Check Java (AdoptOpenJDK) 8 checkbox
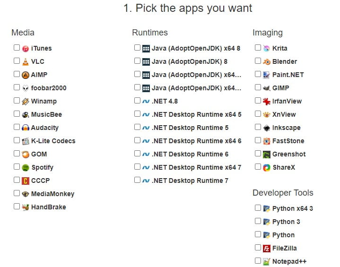Screen dimensions: 340x267 point(137,60)
